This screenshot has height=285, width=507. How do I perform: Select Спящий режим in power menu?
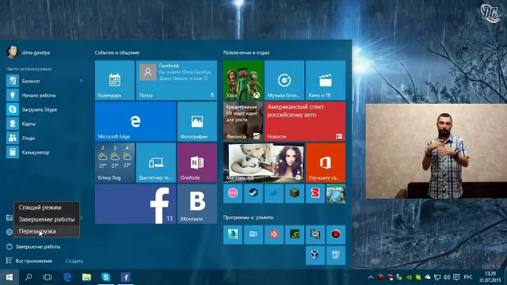[x=47, y=207]
